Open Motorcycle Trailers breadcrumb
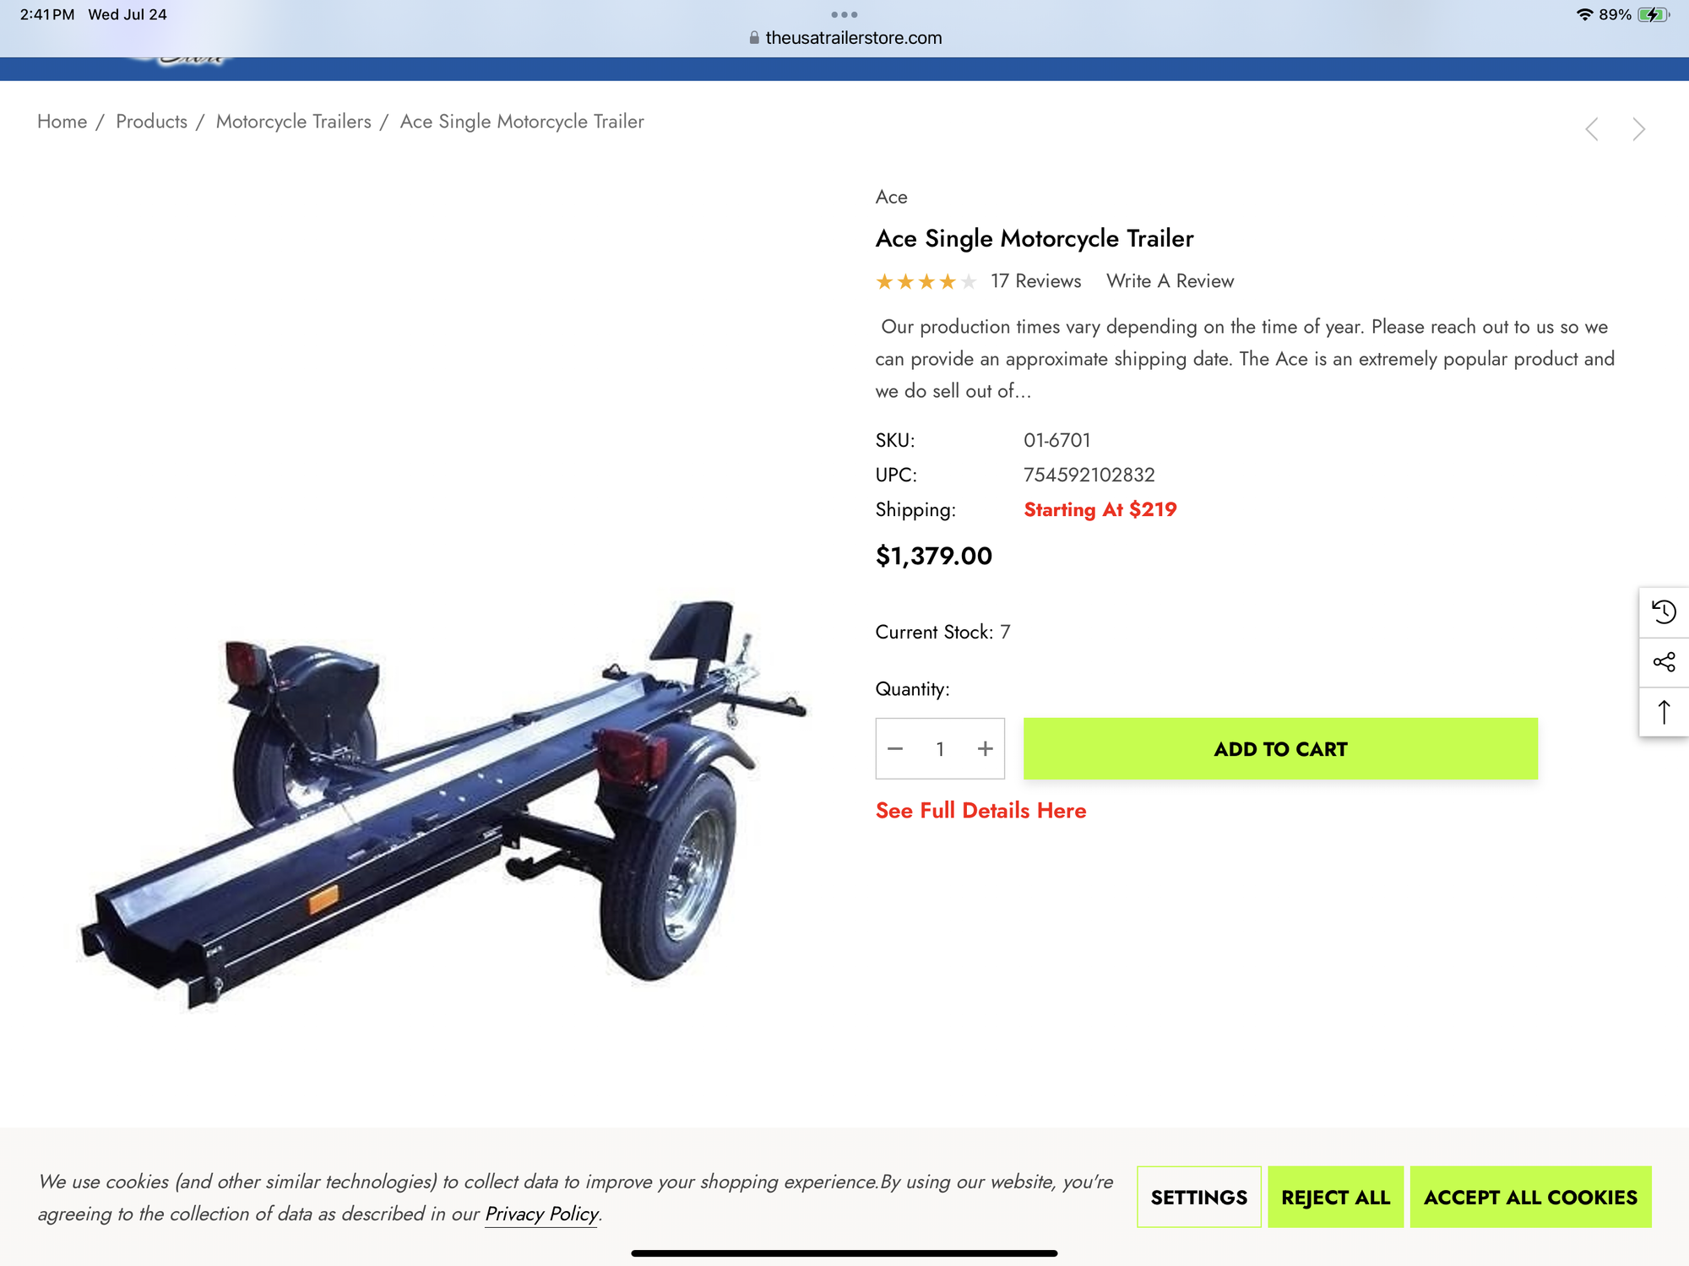The height and width of the screenshot is (1266, 1689). (x=293, y=122)
